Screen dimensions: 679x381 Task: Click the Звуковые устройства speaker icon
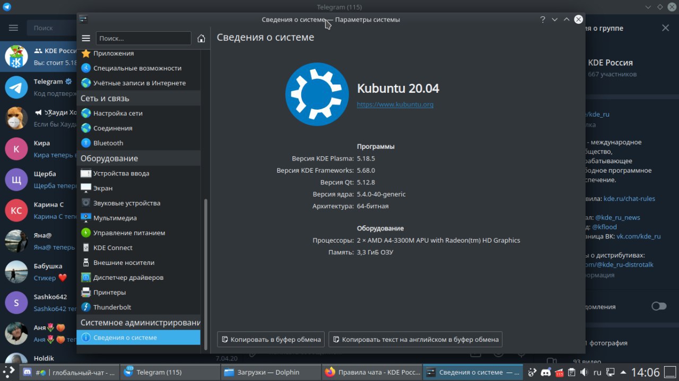[86, 203]
